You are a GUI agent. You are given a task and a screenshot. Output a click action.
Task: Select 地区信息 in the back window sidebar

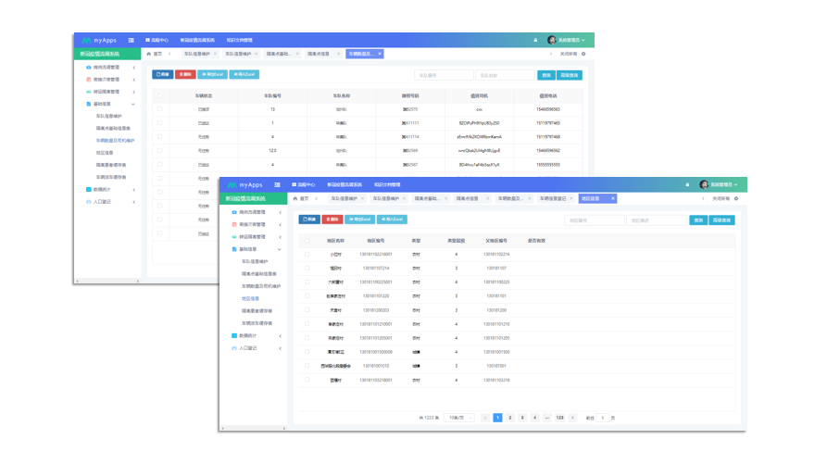105,153
